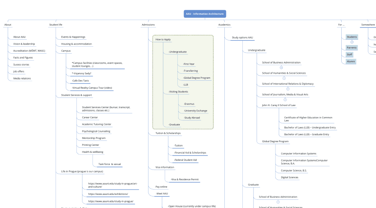Select the Cafe Des Taxis node
The image size is (376, 208).
coord(81,81)
